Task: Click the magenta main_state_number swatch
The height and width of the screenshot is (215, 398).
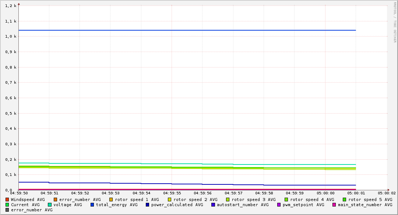Action: [334, 205]
